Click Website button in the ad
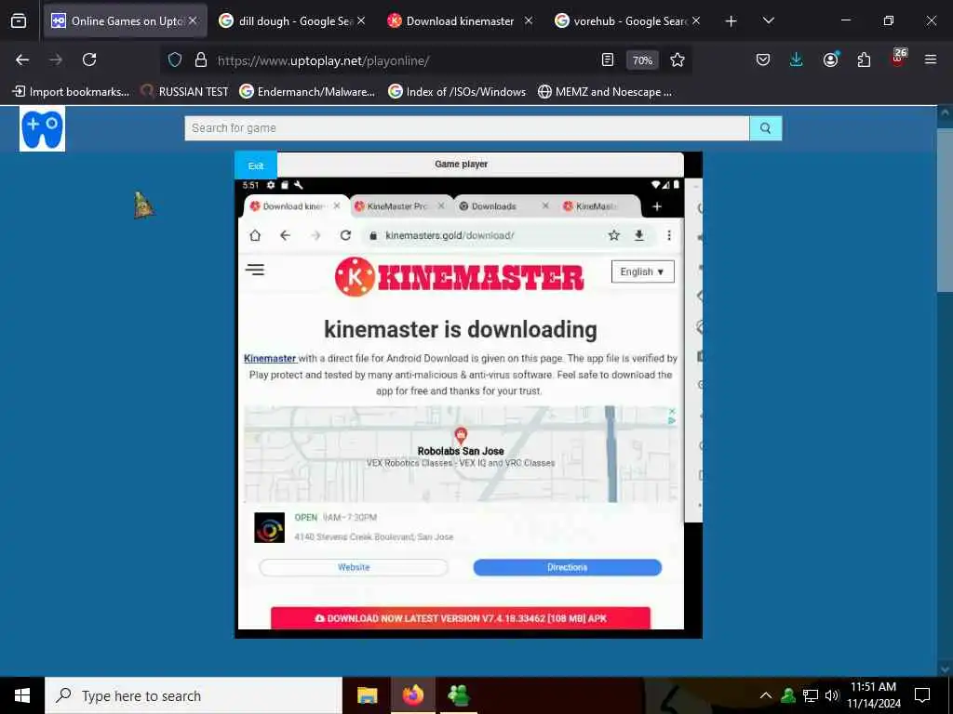Image resolution: width=953 pixels, height=714 pixels. (x=354, y=567)
